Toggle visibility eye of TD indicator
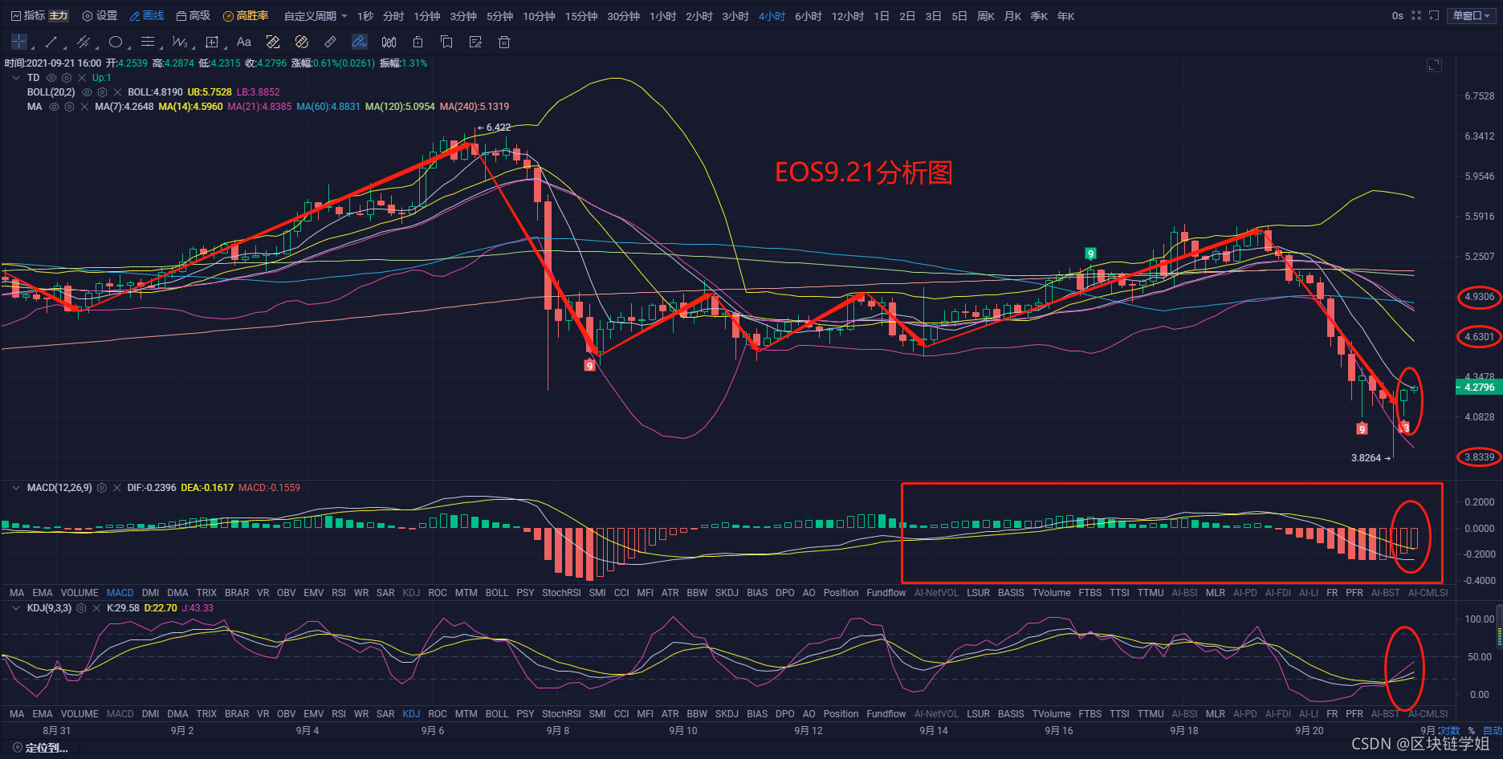This screenshot has height=759, width=1503. (x=51, y=78)
